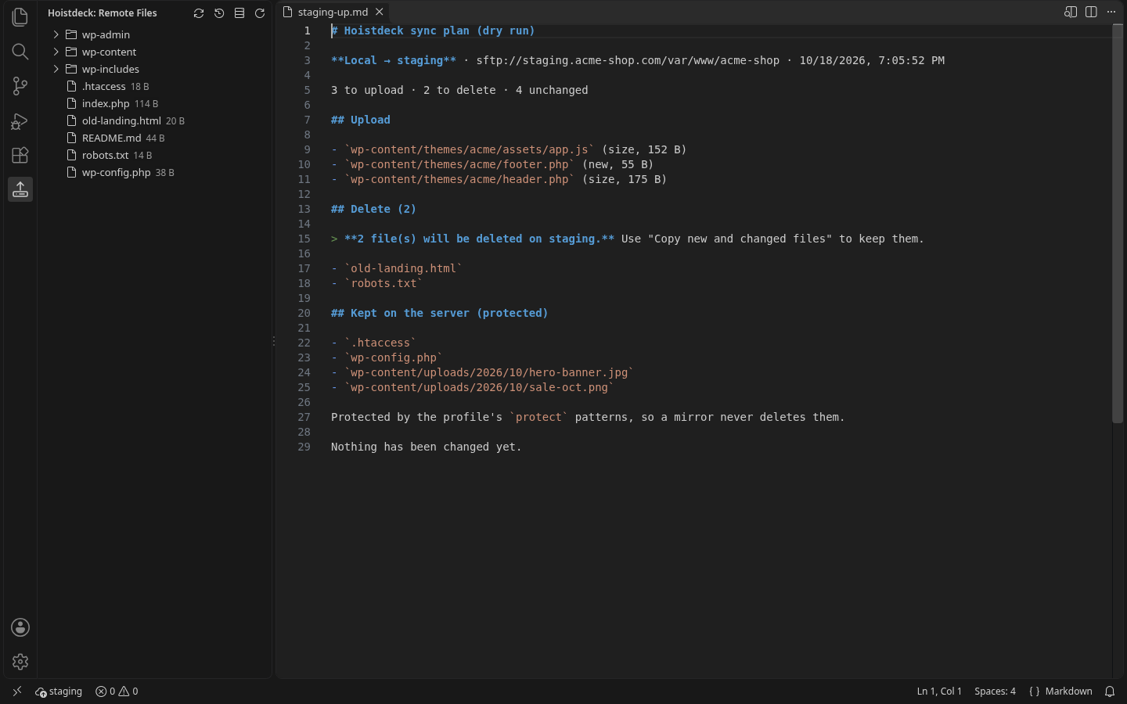Click the server list icon in Remote Files header
Image resolution: width=1127 pixels, height=704 pixels.
(239, 13)
